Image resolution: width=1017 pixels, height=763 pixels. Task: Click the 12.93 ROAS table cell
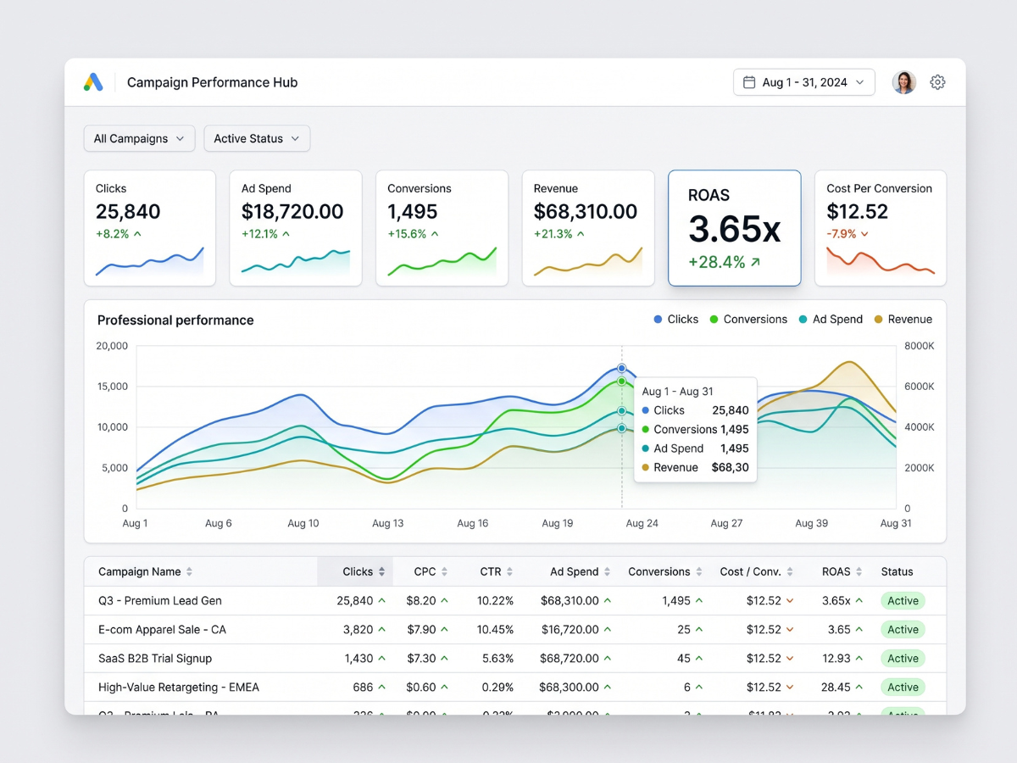click(836, 659)
